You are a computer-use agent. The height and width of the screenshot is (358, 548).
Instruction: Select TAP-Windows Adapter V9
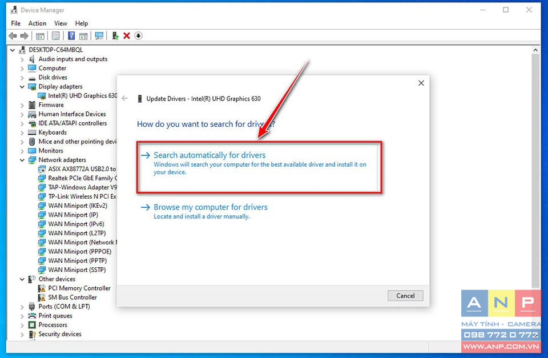82,187
